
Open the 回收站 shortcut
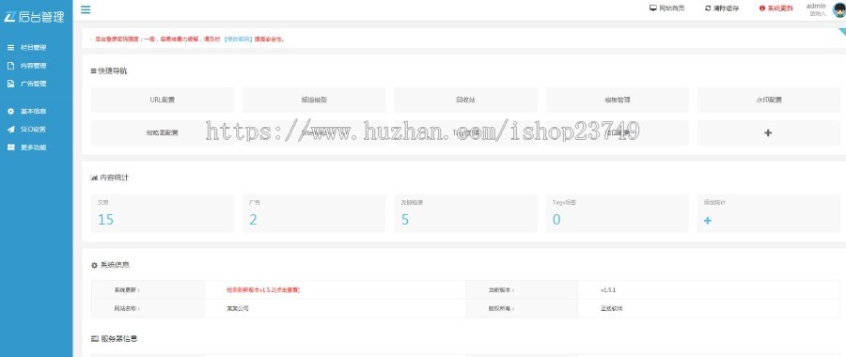(x=465, y=100)
